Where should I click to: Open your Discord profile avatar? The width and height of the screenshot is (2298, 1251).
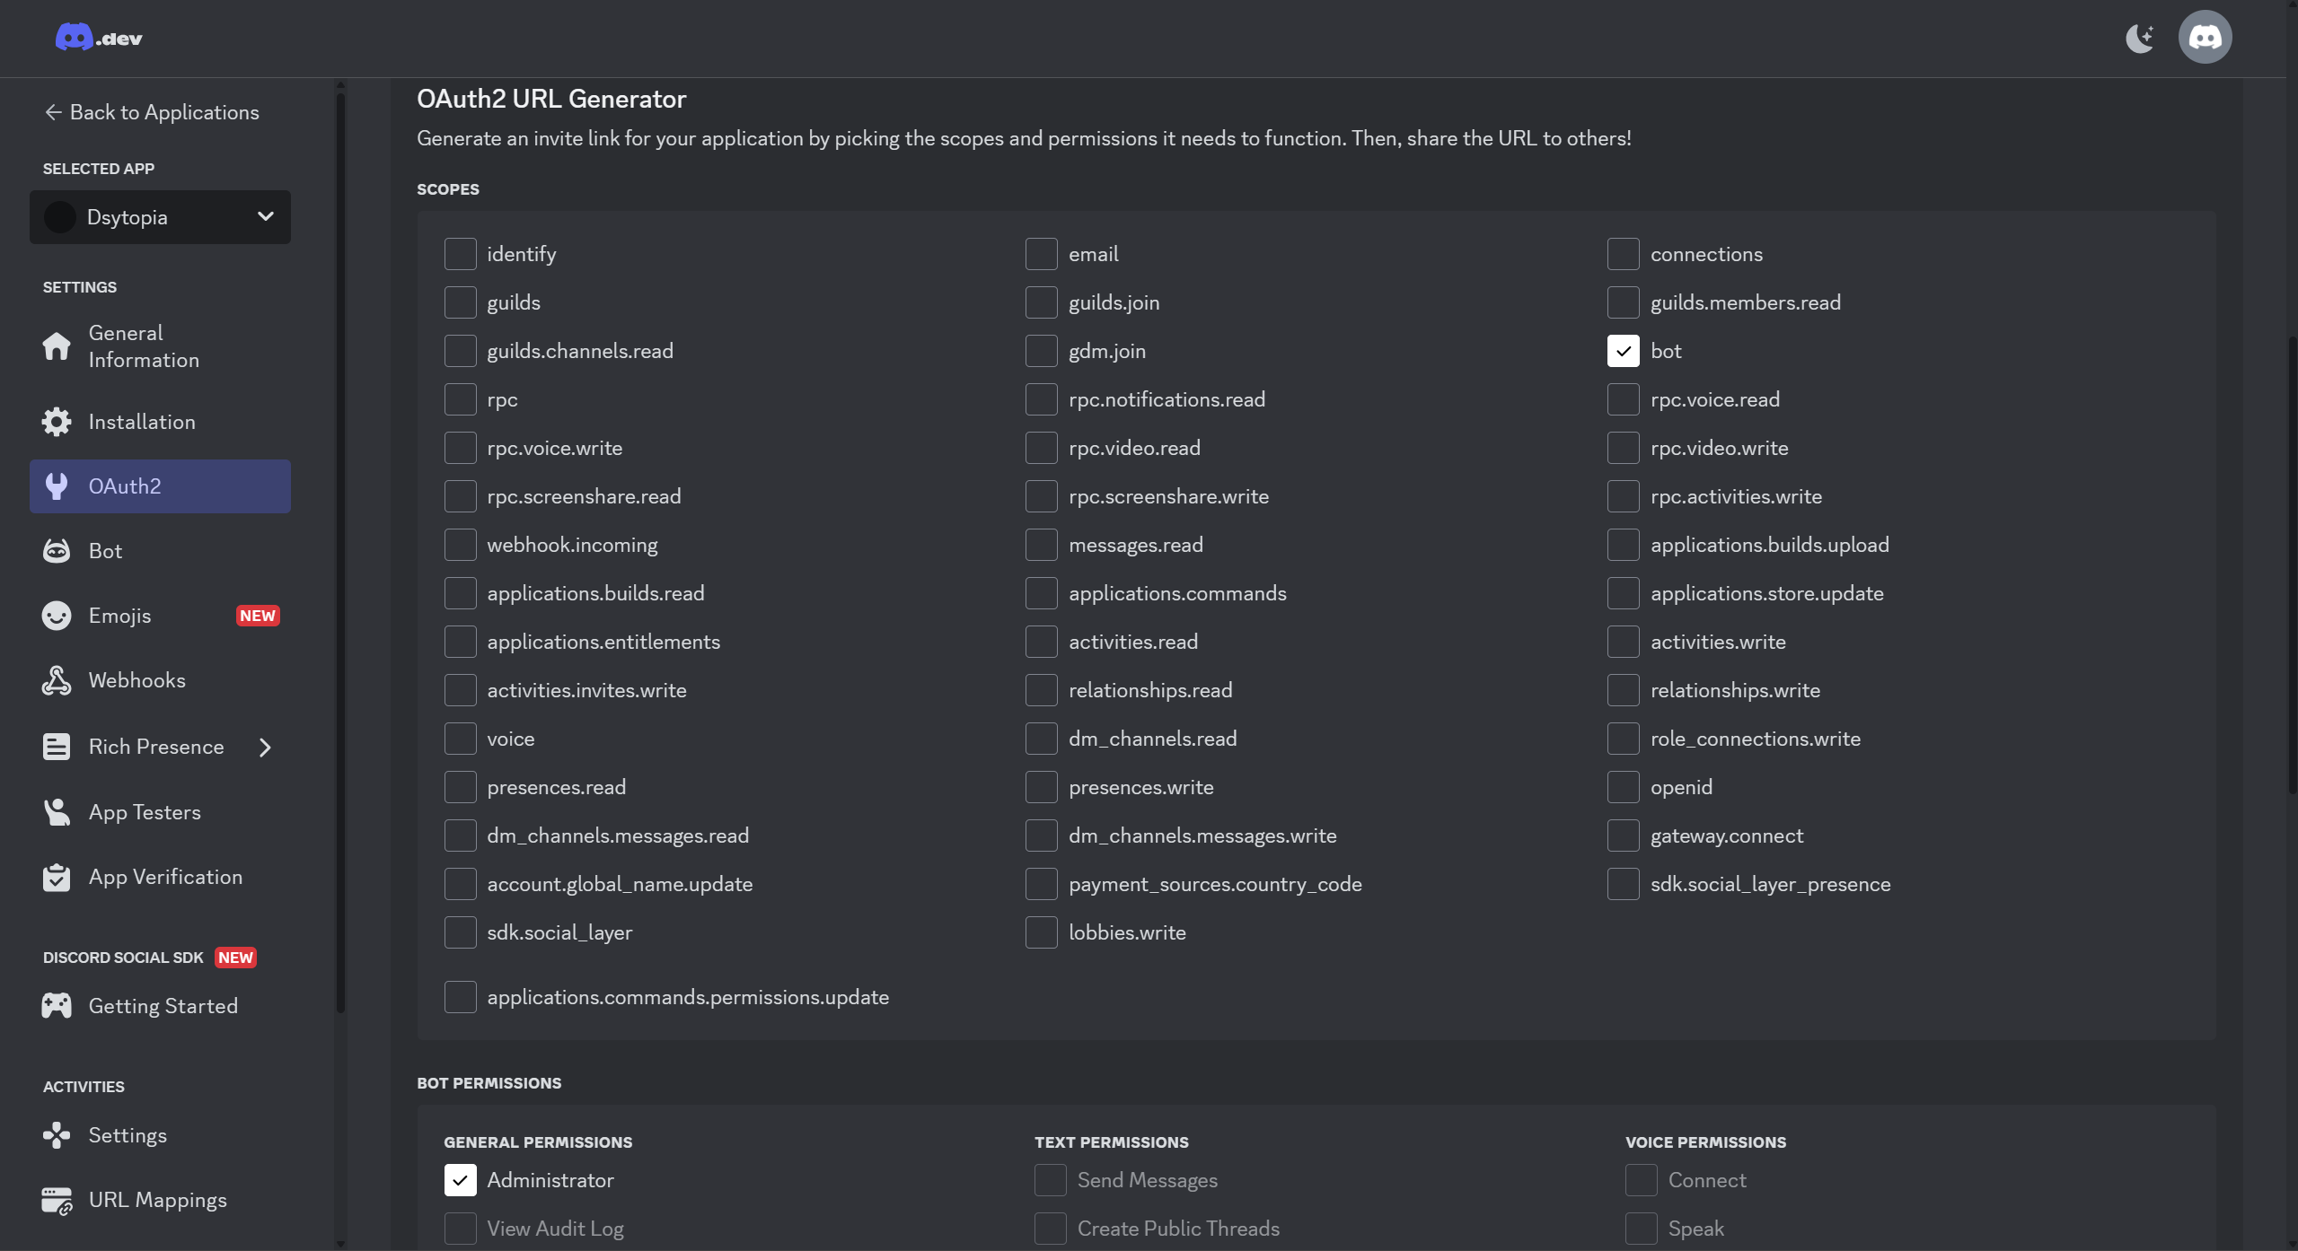(2205, 37)
